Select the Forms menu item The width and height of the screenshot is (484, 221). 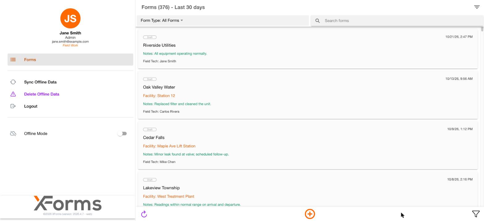click(70, 59)
